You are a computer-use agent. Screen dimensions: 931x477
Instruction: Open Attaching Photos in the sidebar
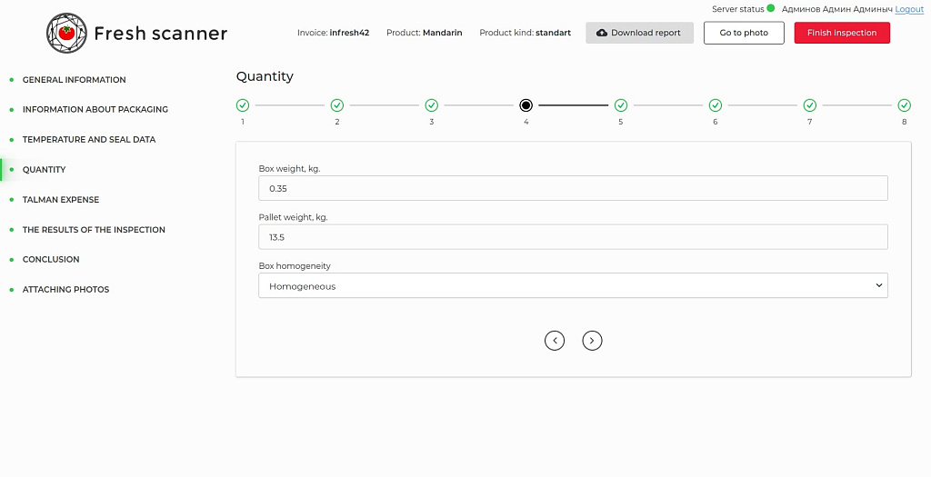(65, 290)
